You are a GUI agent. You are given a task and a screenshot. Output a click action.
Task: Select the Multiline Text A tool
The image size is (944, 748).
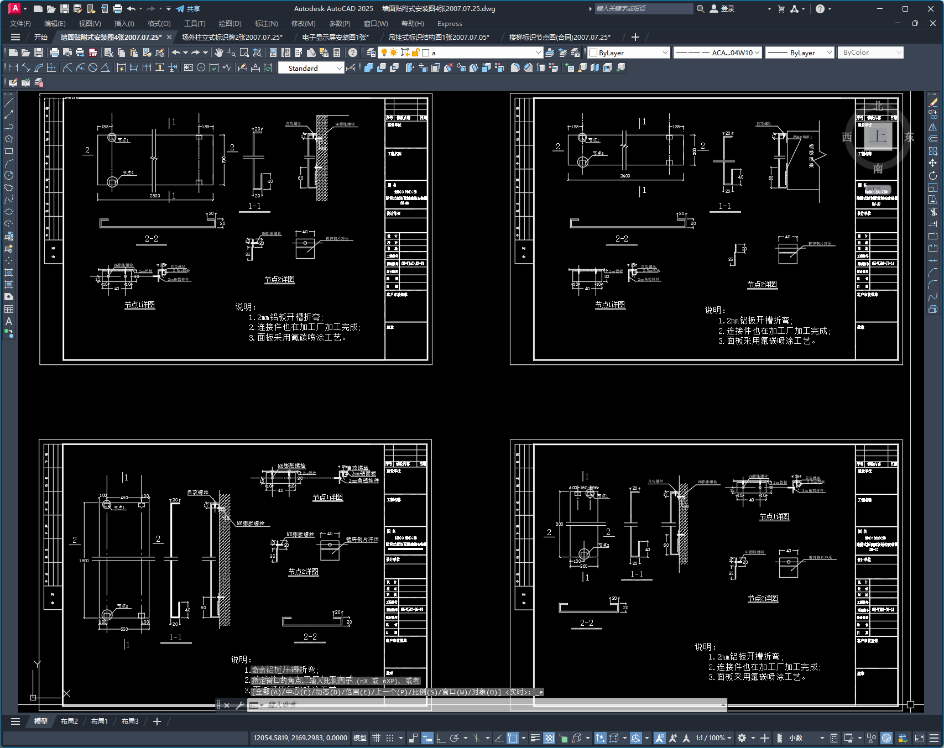tap(9, 321)
